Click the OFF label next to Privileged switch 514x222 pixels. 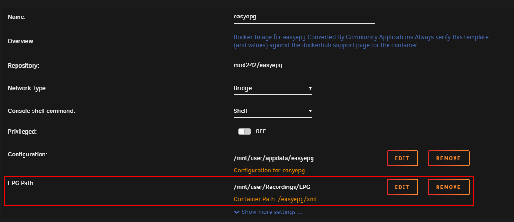pyautogui.click(x=261, y=131)
